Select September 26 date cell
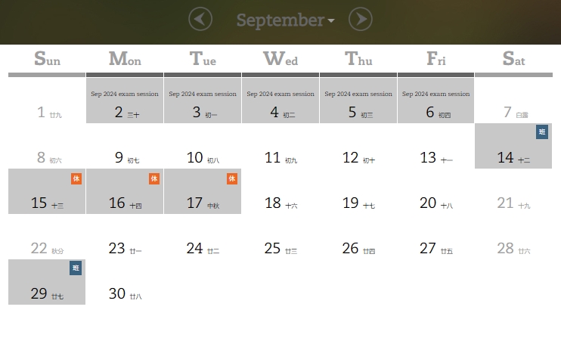Image resolution: width=561 pixels, height=344 pixels. pos(358,249)
